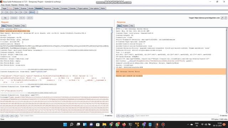Show the Headers view of the response
The width and height of the screenshot is (228, 128).
tap(125, 26)
